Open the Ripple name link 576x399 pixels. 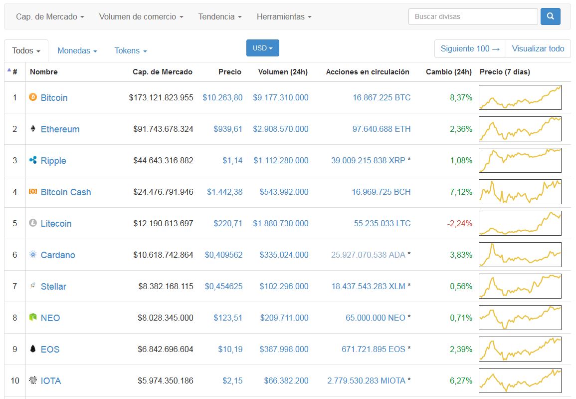coord(53,161)
